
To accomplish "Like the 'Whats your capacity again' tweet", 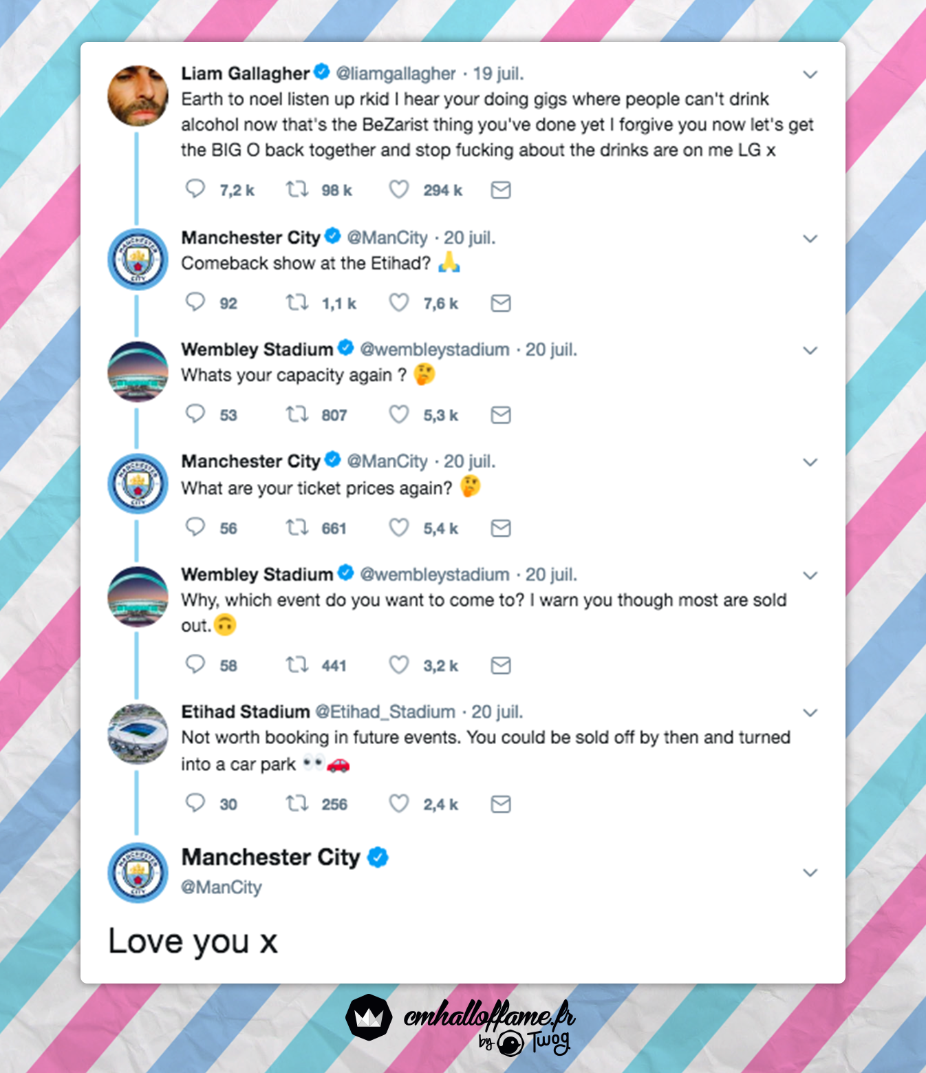I will [x=399, y=414].
